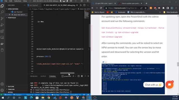The height and width of the screenshot is (100, 179).
Task: Toggle bottom panel layout icon
Action: 64,1
